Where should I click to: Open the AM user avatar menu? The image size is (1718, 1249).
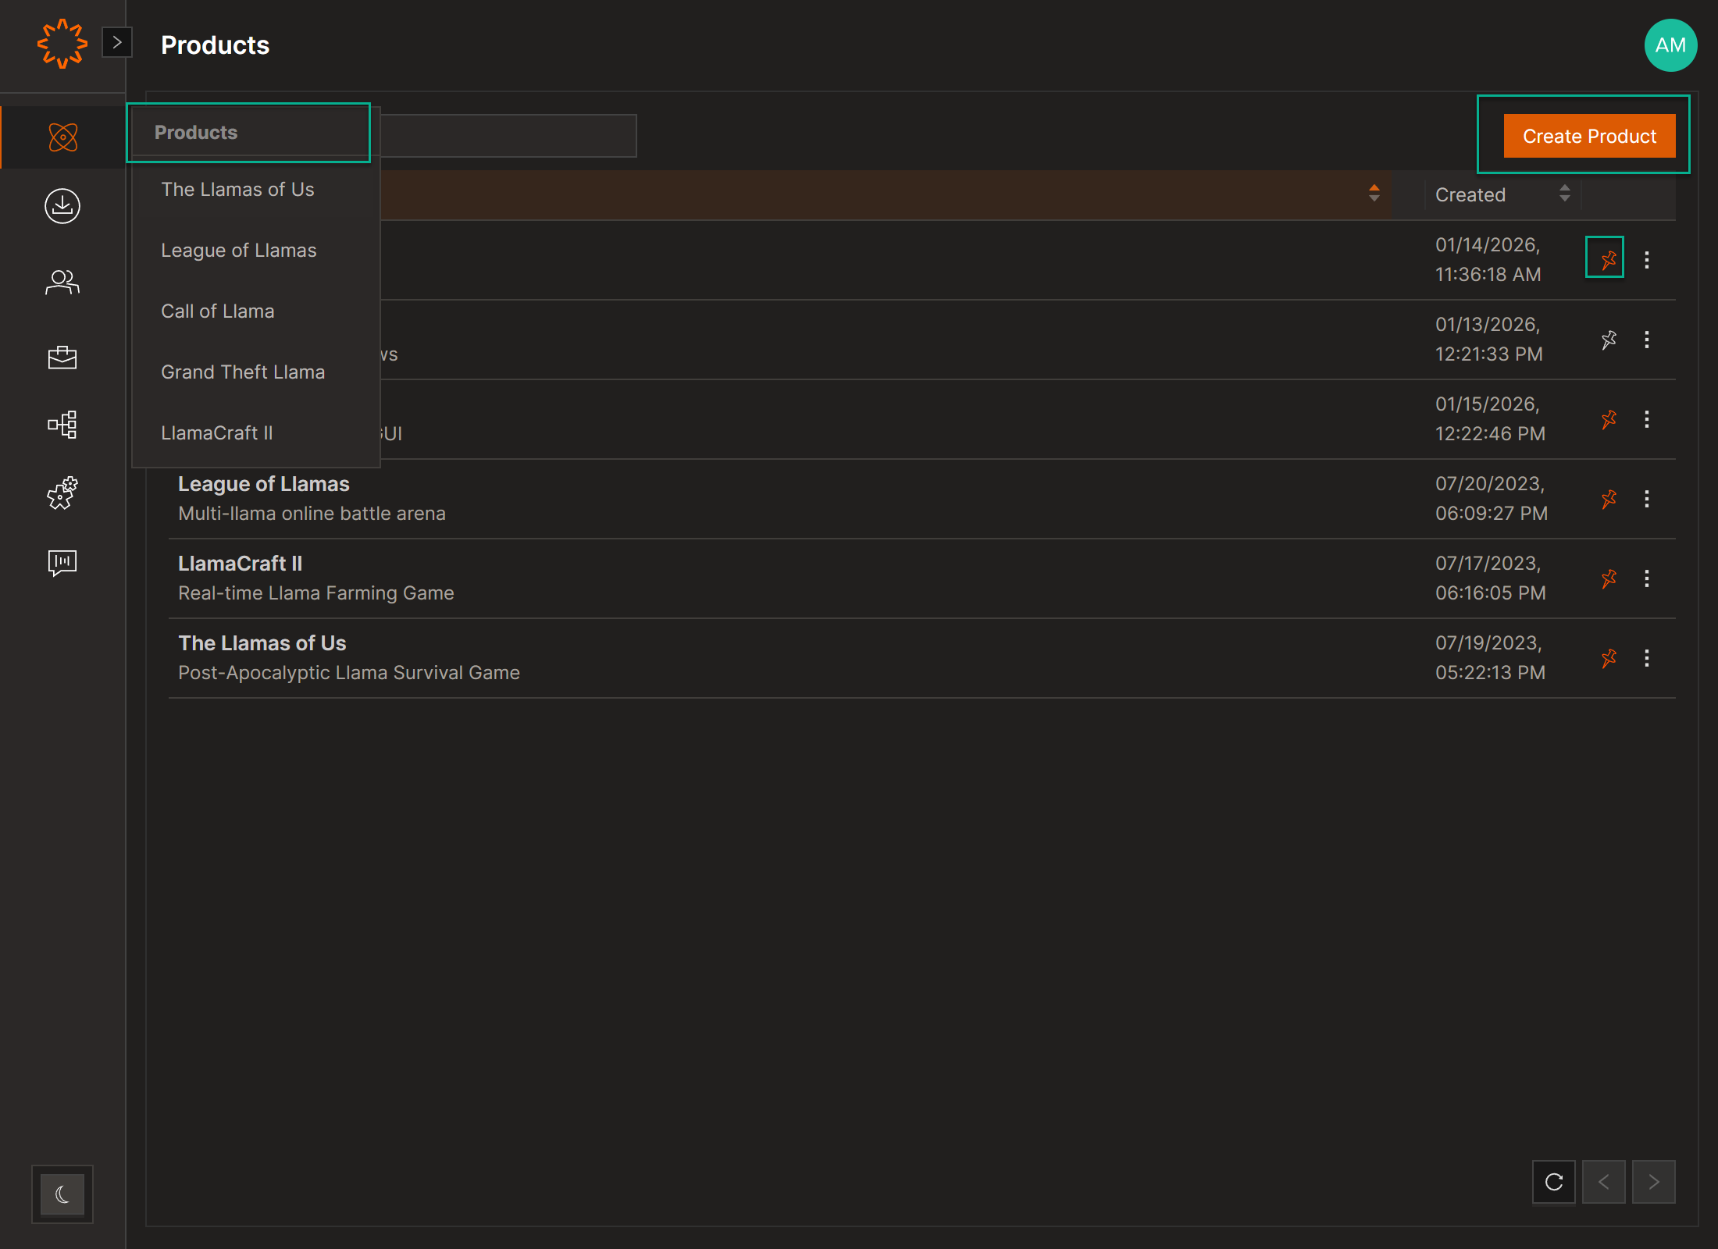point(1670,45)
